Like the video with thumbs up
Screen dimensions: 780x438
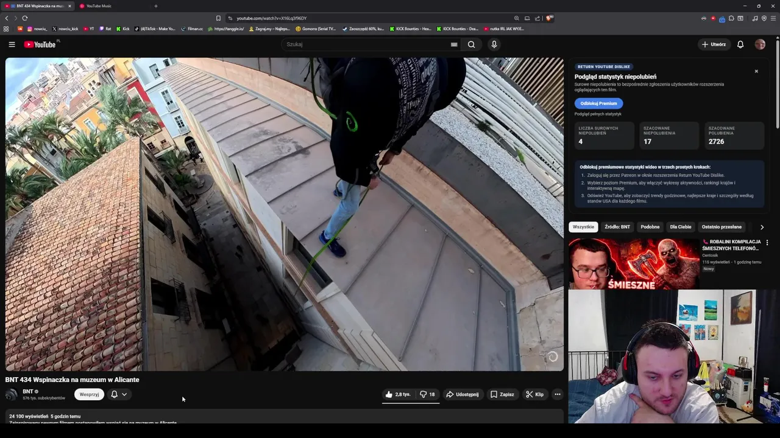tap(398, 394)
